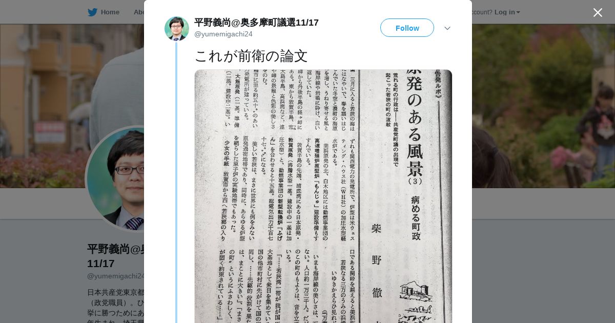Click the profile bio text on the left

pyautogui.click(x=115, y=306)
